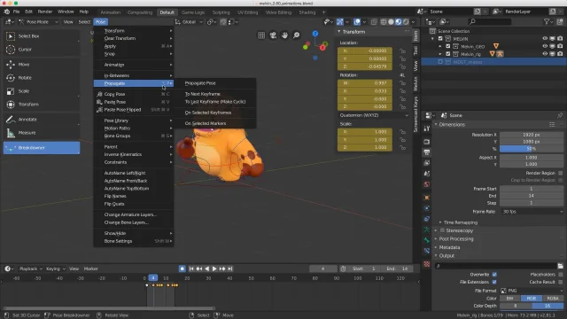The width and height of the screenshot is (567, 319).
Task: Click Location Z value field
Action: tap(365, 66)
